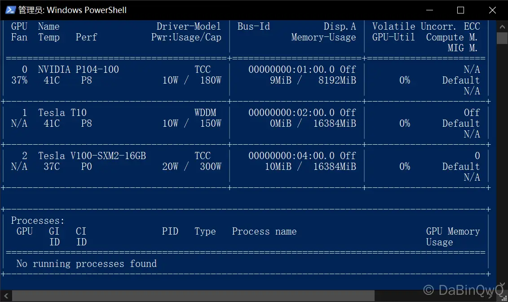Click the memory usage '9MiB'
This screenshot has height=302, width=508.
coord(281,80)
